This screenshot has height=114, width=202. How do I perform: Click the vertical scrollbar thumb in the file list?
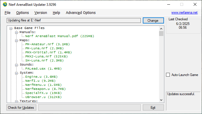161,33
